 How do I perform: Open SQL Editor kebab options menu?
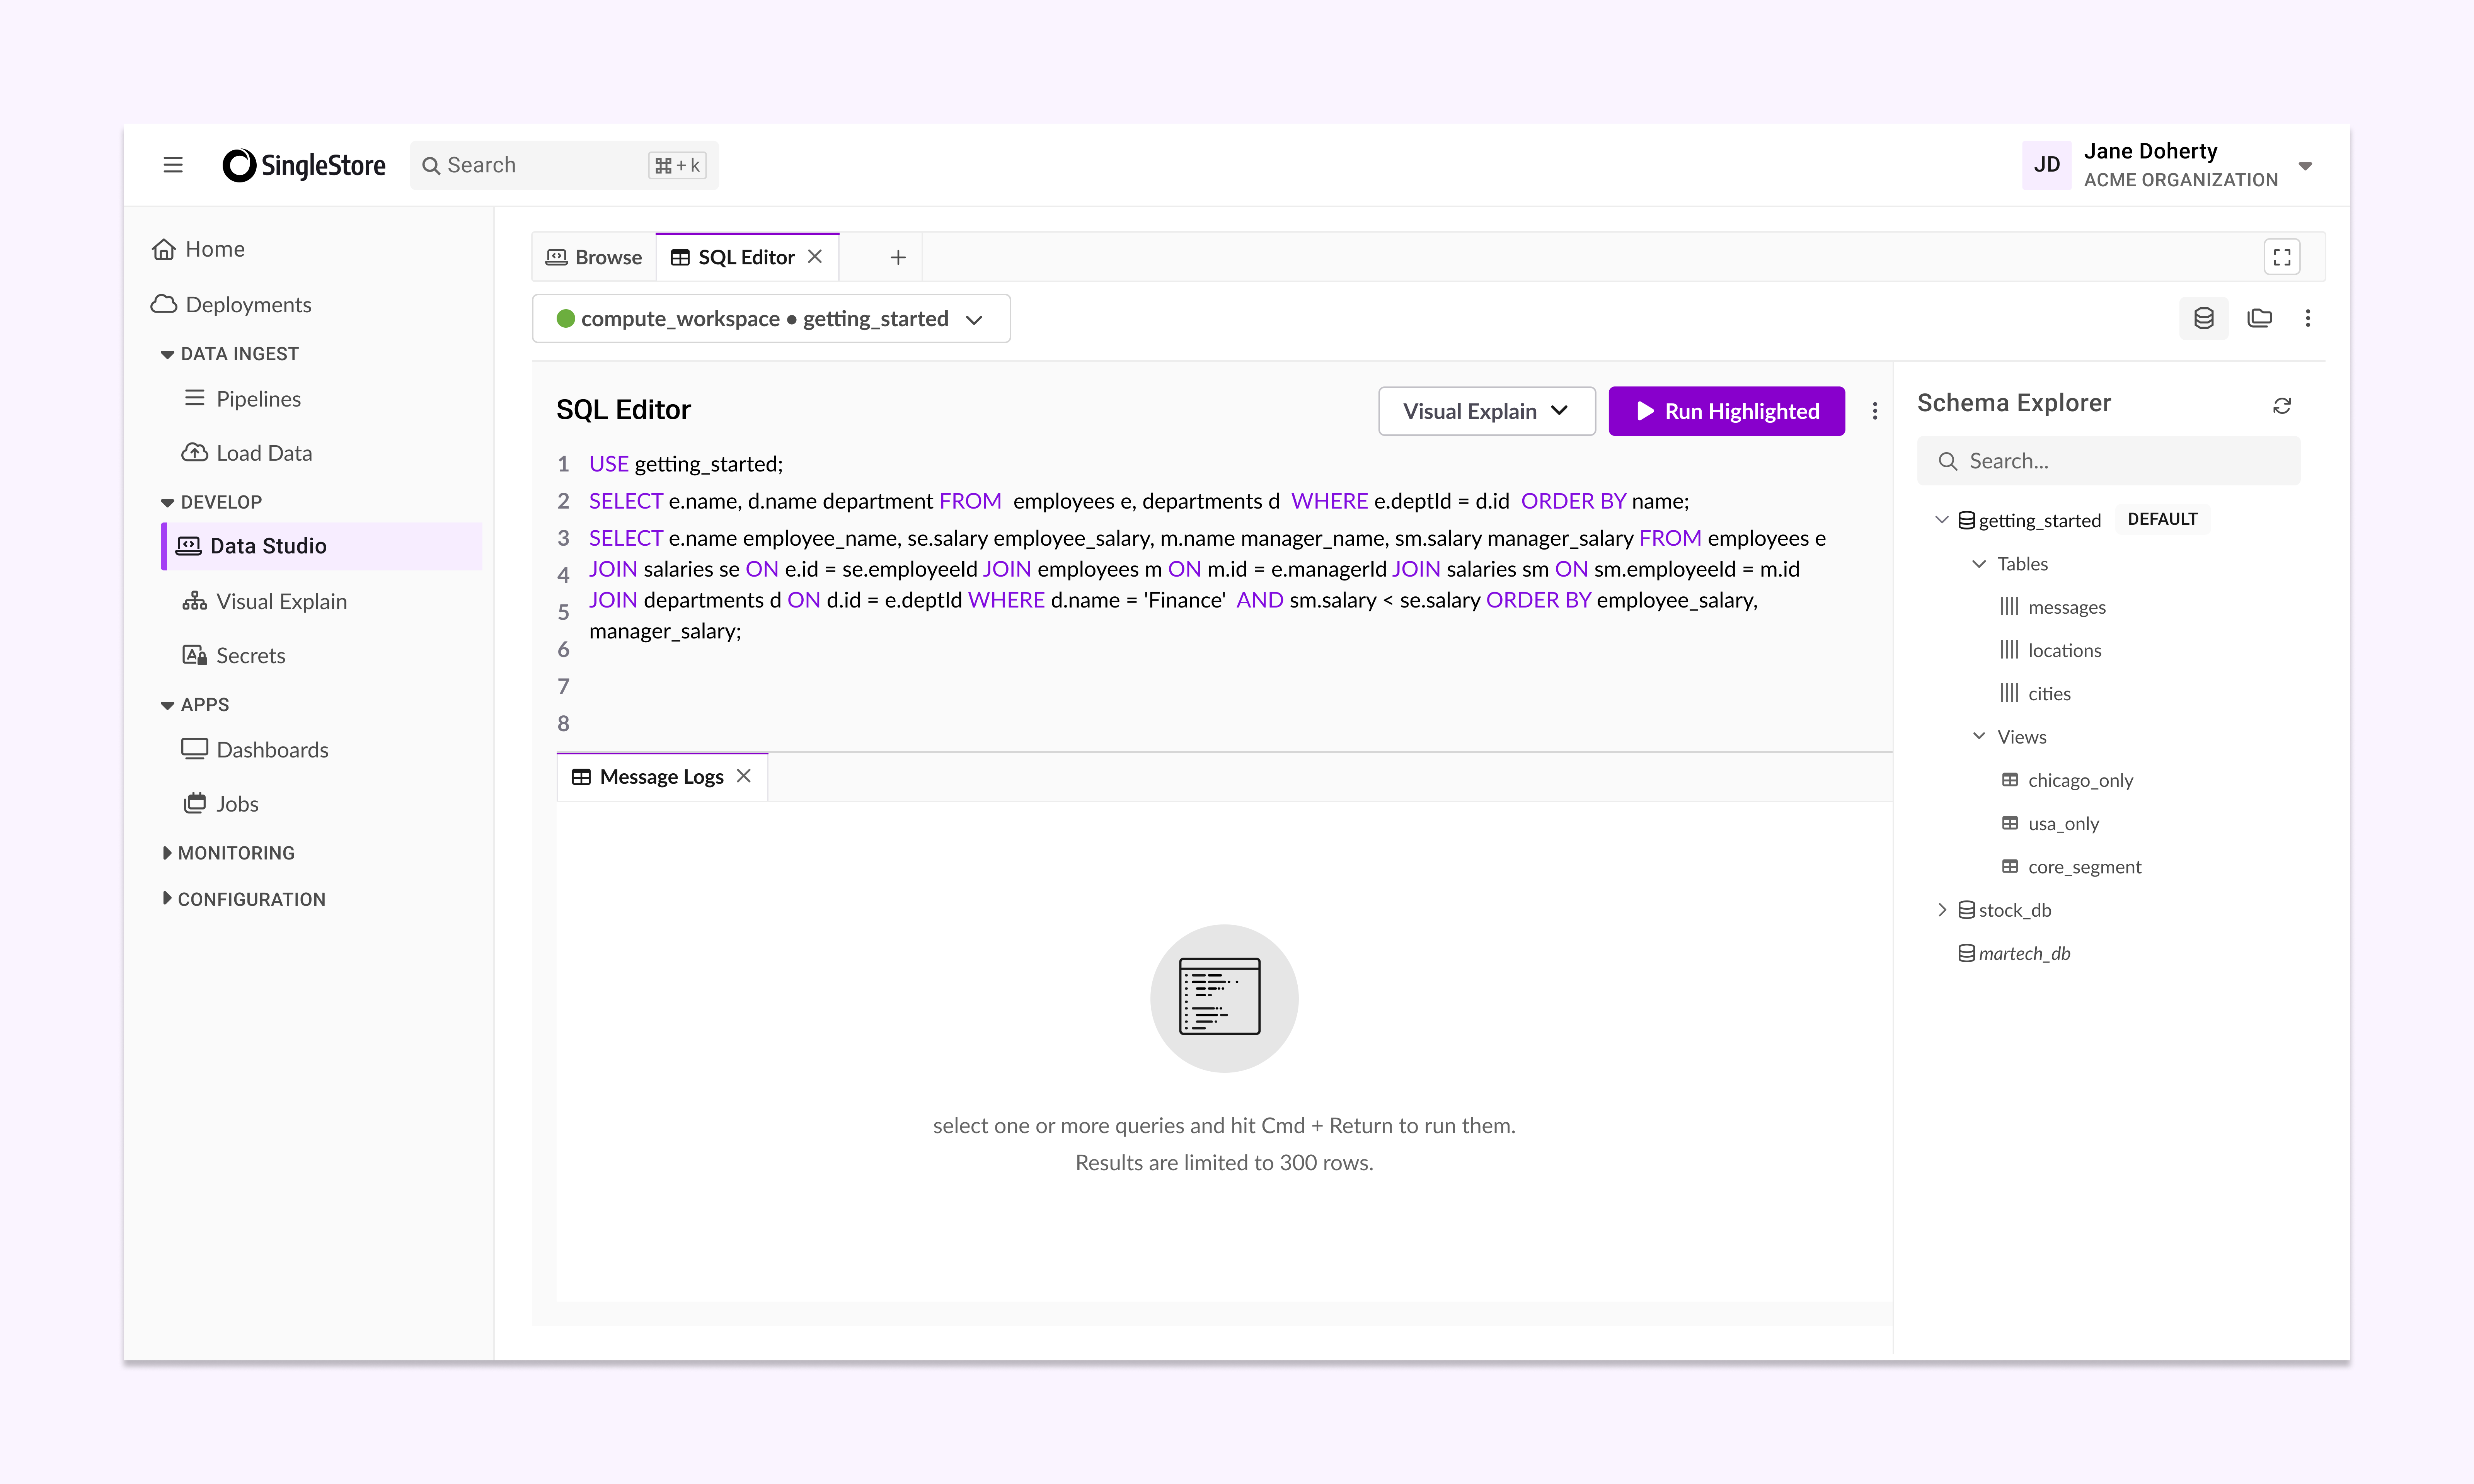[1874, 411]
